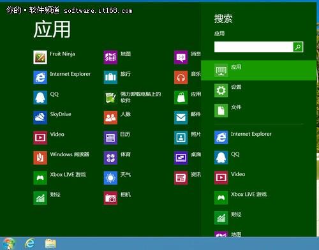Open the Fruit Ninja app icon
The height and width of the screenshot is (250, 319).
[40, 57]
